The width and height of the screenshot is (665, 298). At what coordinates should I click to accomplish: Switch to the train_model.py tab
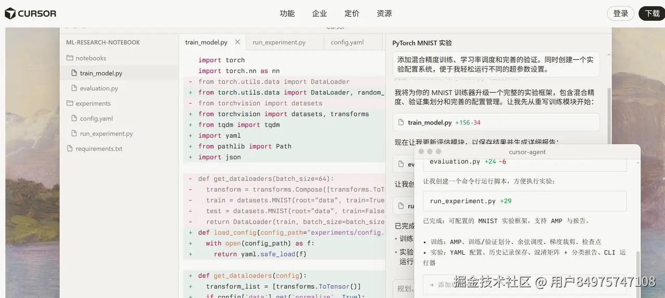pyautogui.click(x=206, y=43)
